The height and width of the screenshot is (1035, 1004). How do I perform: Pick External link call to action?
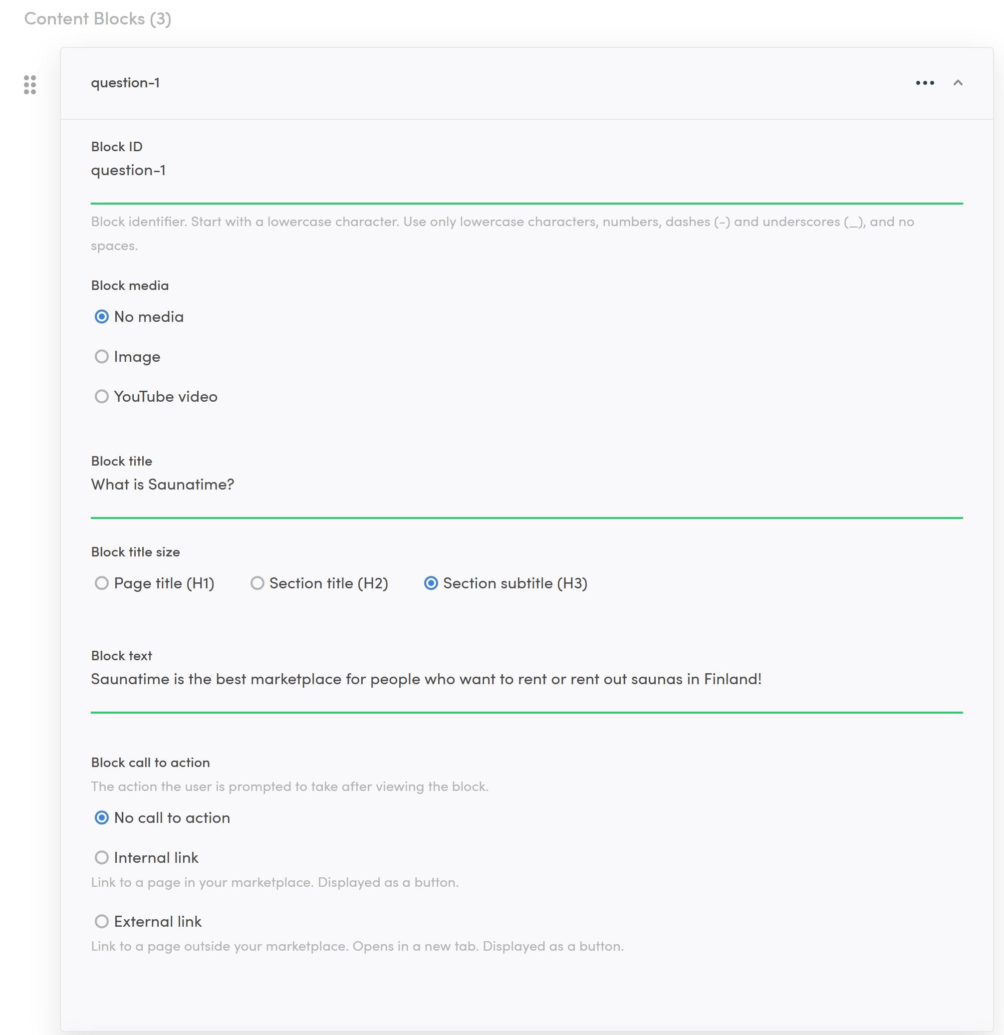[x=101, y=922]
